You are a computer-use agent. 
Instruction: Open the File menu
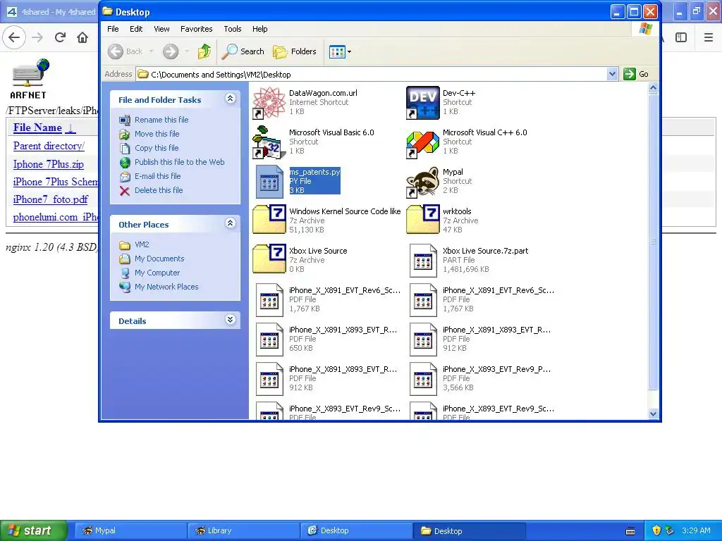click(x=113, y=29)
